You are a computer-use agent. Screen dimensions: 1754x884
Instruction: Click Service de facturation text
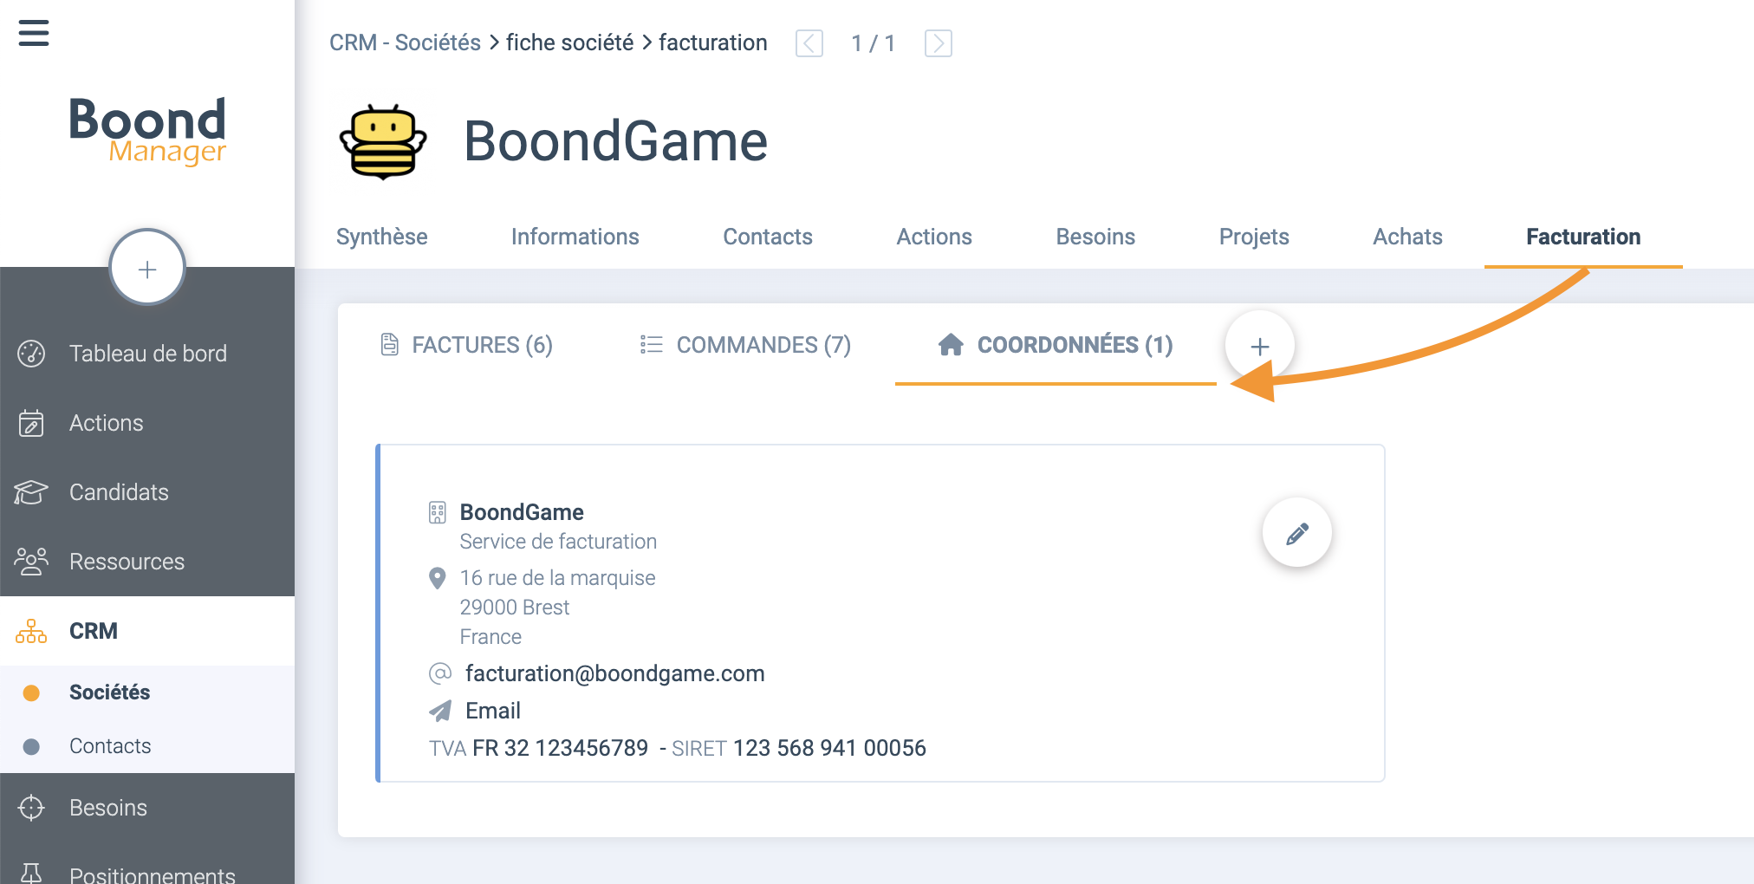[558, 542]
